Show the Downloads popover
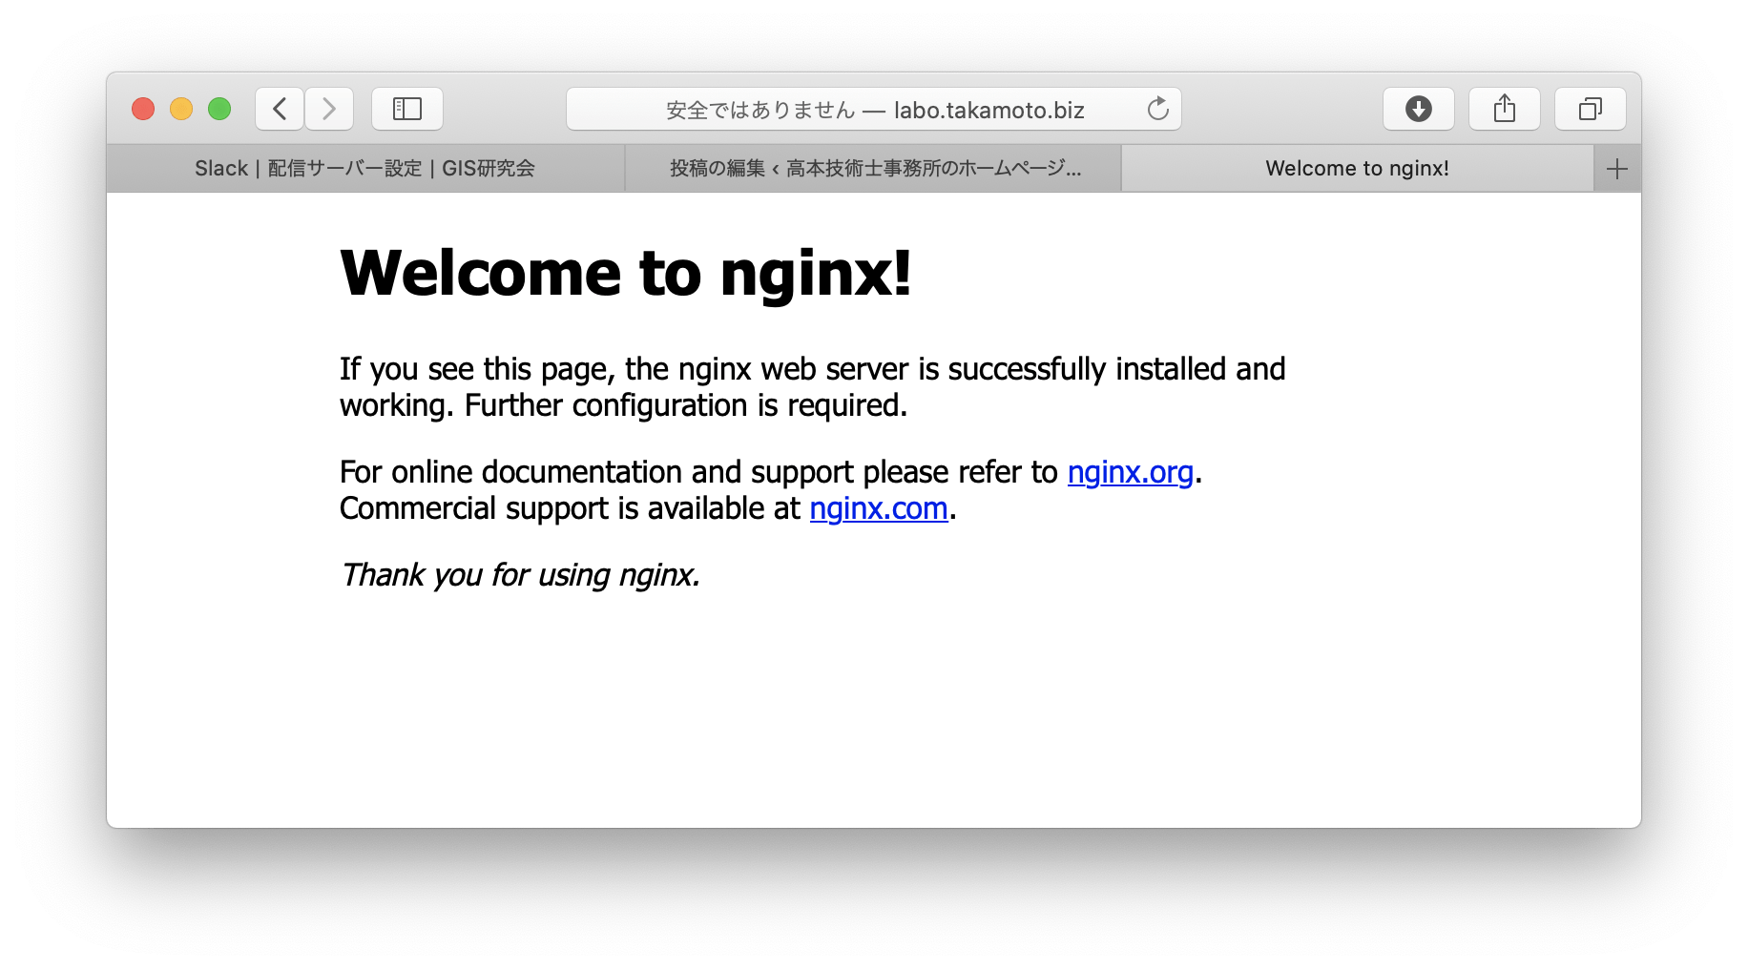This screenshot has height=969, width=1748. click(1419, 109)
